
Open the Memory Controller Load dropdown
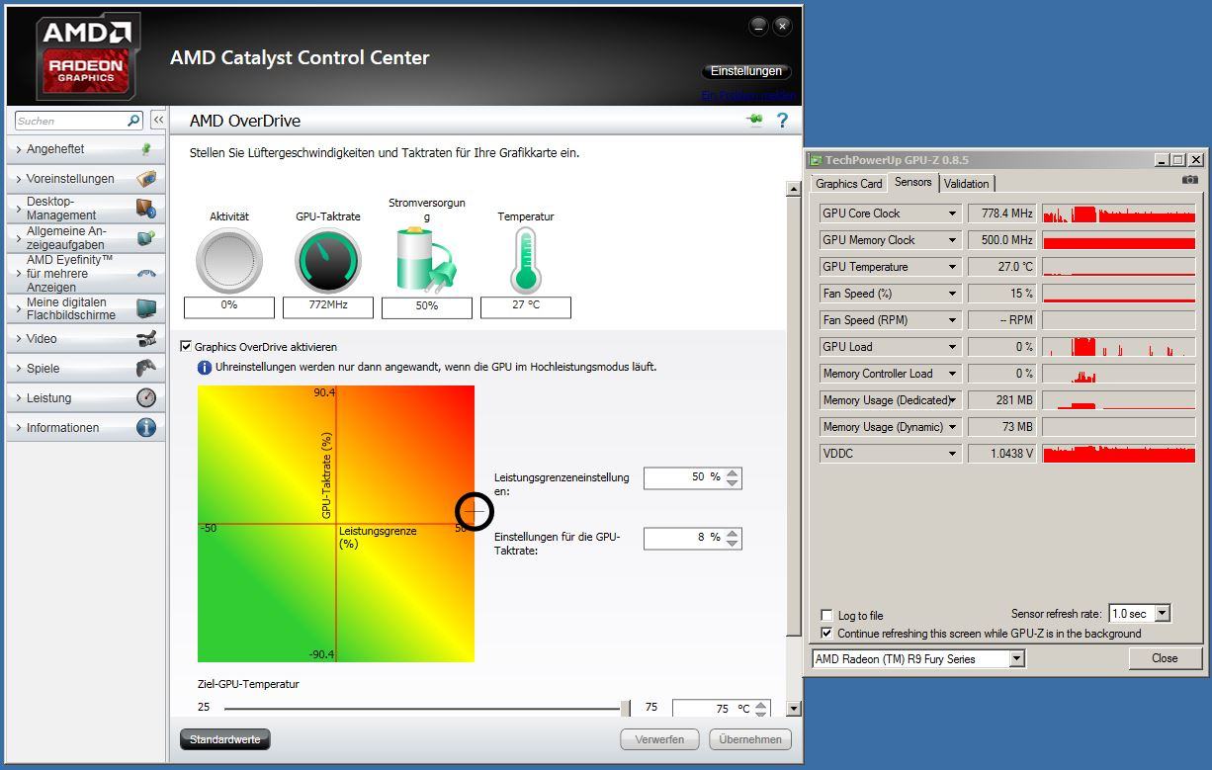pyautogui.click(x=952, y=374)
